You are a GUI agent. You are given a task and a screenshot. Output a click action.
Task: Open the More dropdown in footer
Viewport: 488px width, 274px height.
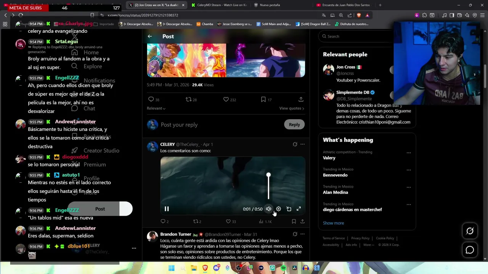[x=369, y=245]
